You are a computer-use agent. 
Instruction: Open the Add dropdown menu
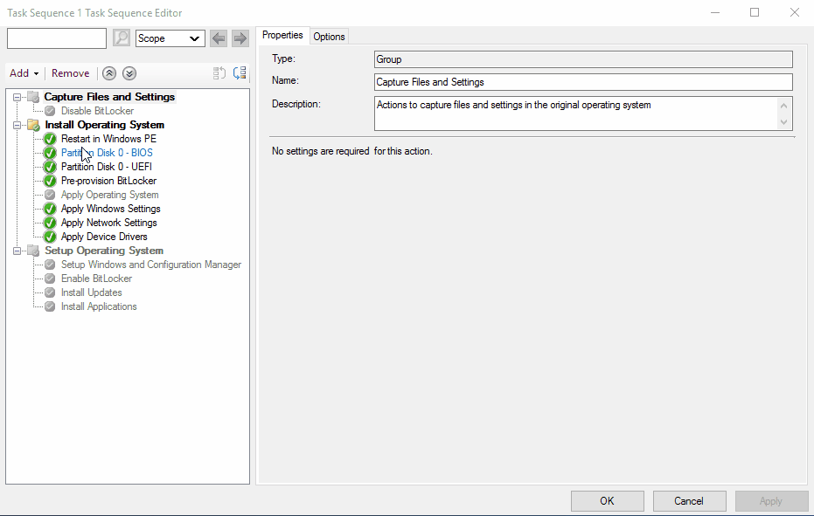coord(24,73)
